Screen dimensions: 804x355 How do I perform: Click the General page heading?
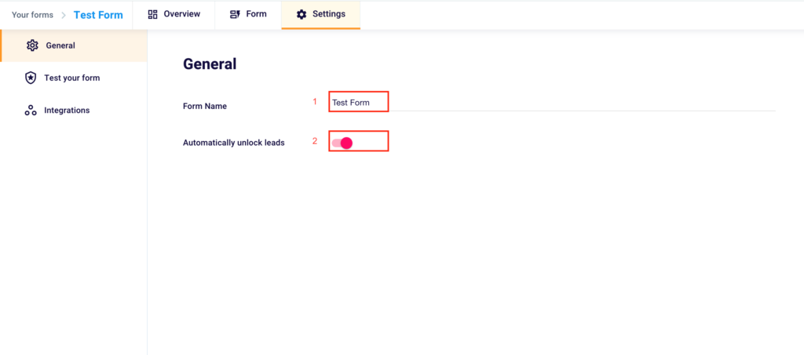(210, 64)
